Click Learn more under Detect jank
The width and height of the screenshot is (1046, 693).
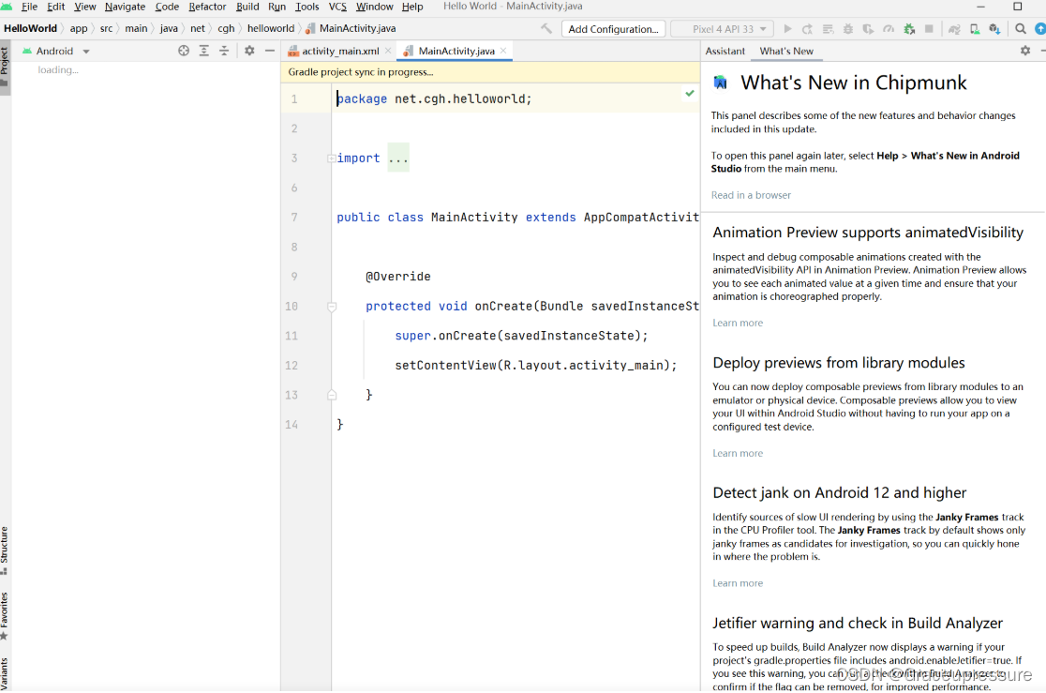pyautogui.click(x=737, y=583)
